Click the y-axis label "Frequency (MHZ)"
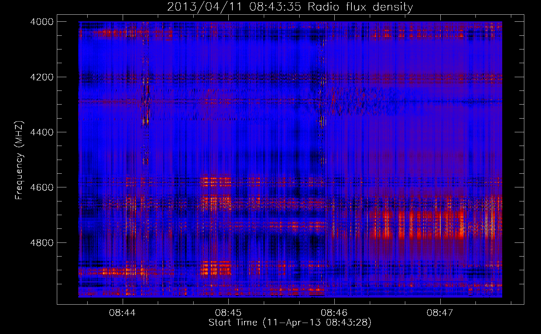The image size is (541, 334). 19,160
